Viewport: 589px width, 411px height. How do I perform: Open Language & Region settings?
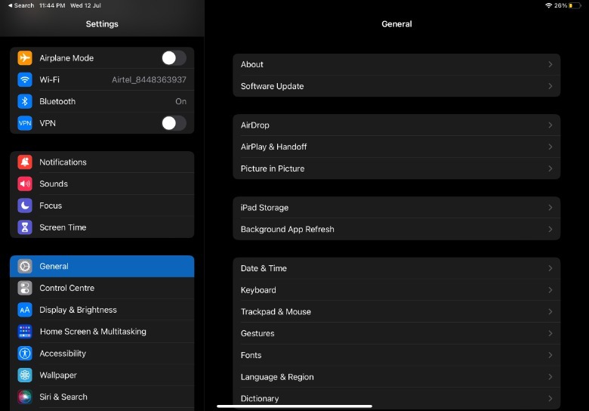[x=396, y=377]
